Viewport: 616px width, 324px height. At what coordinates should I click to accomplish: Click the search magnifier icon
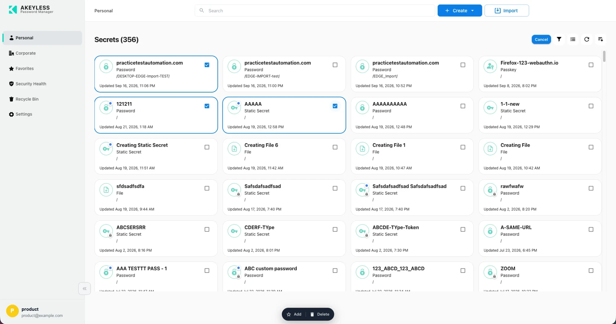pos(201,10)
